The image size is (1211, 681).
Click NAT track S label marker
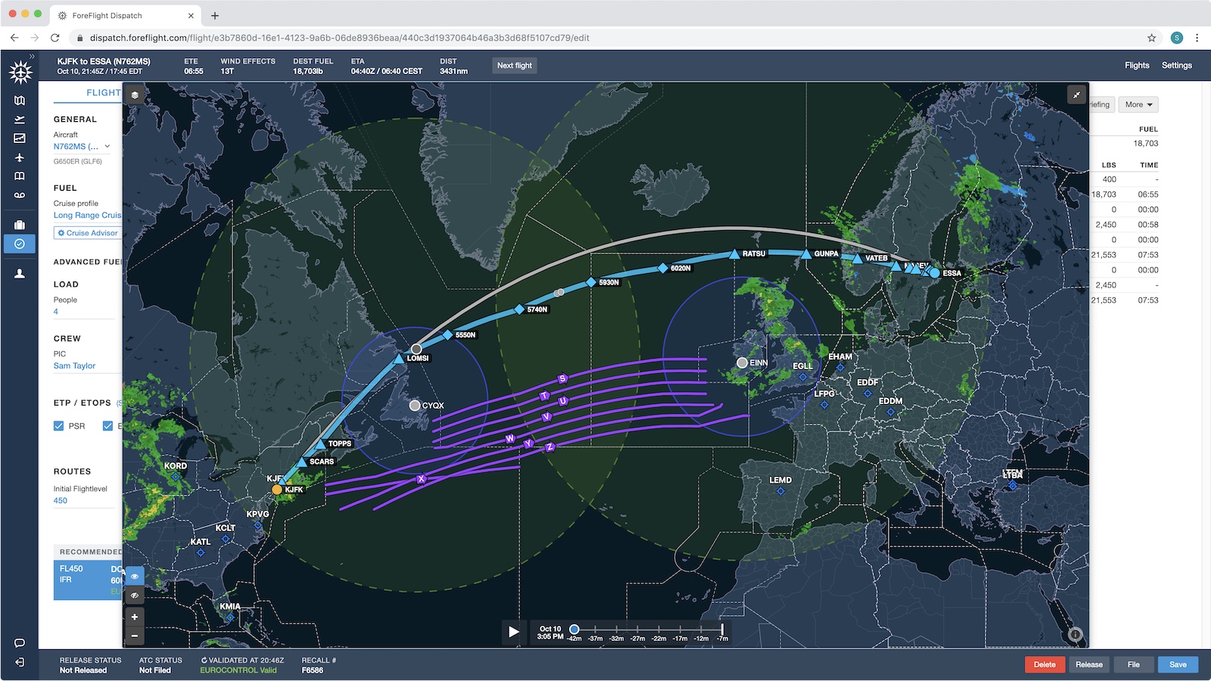pos(562,378)
